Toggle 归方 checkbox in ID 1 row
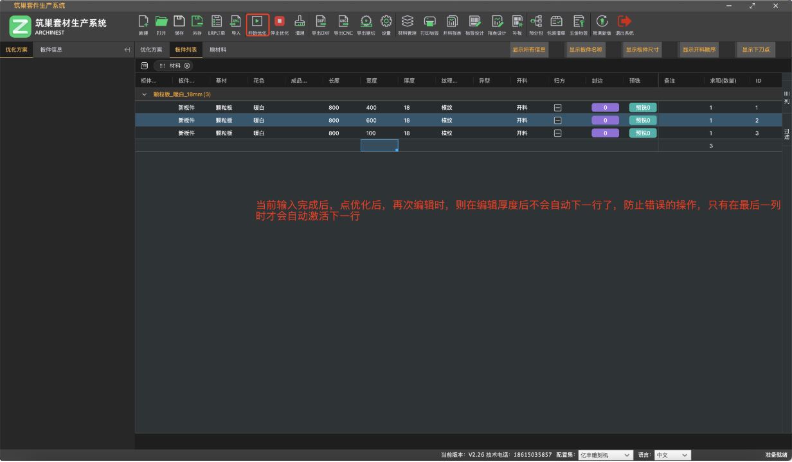This screenshot has width=792, height=462. point(557,108)
